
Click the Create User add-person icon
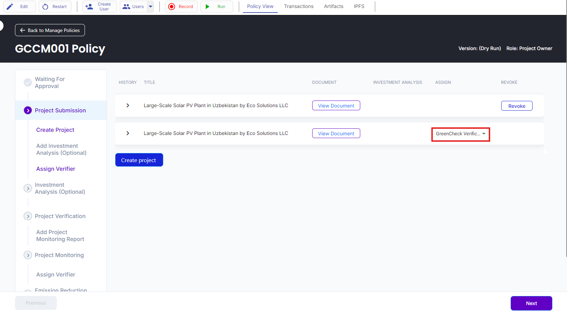coord(89,7)
